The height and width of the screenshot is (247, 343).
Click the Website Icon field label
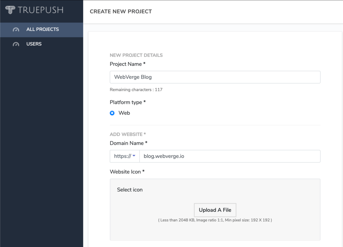click(x=127, y=172)
